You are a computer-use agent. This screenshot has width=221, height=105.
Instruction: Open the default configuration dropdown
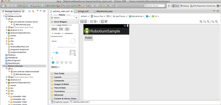(x=85, y=16)
